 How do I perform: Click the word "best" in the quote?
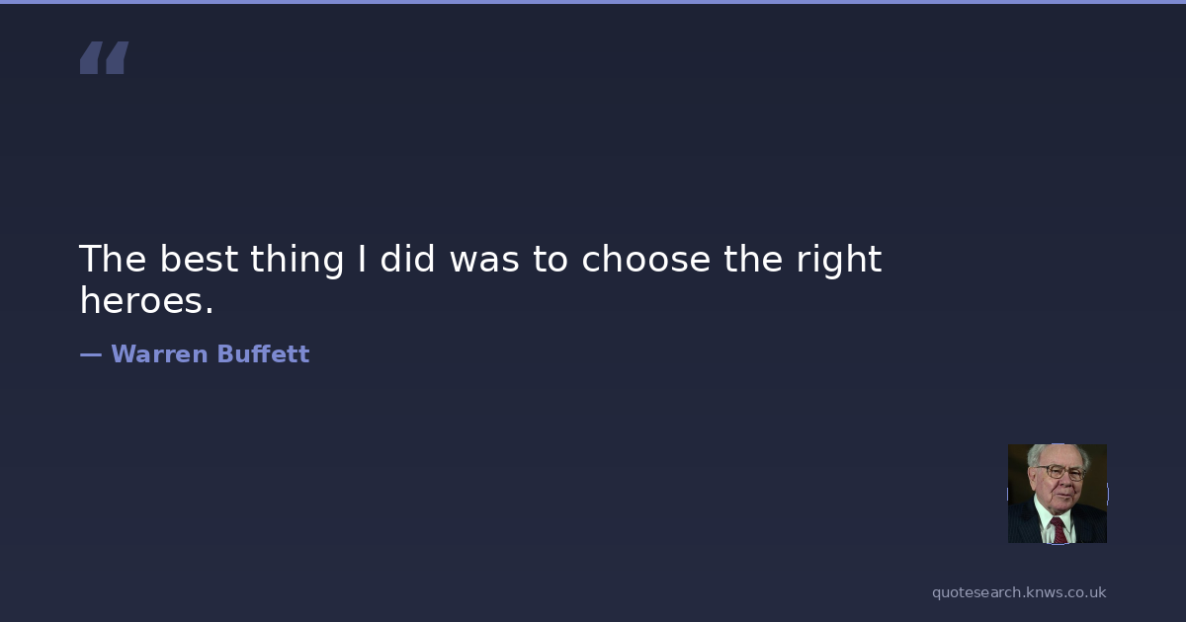coord(199,260)
